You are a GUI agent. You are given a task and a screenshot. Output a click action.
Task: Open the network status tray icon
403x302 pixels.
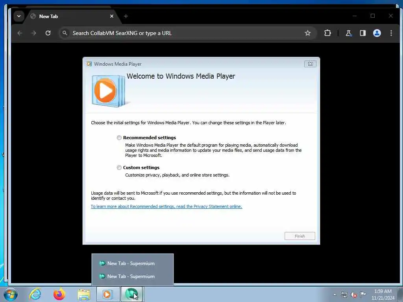point(344,295)
